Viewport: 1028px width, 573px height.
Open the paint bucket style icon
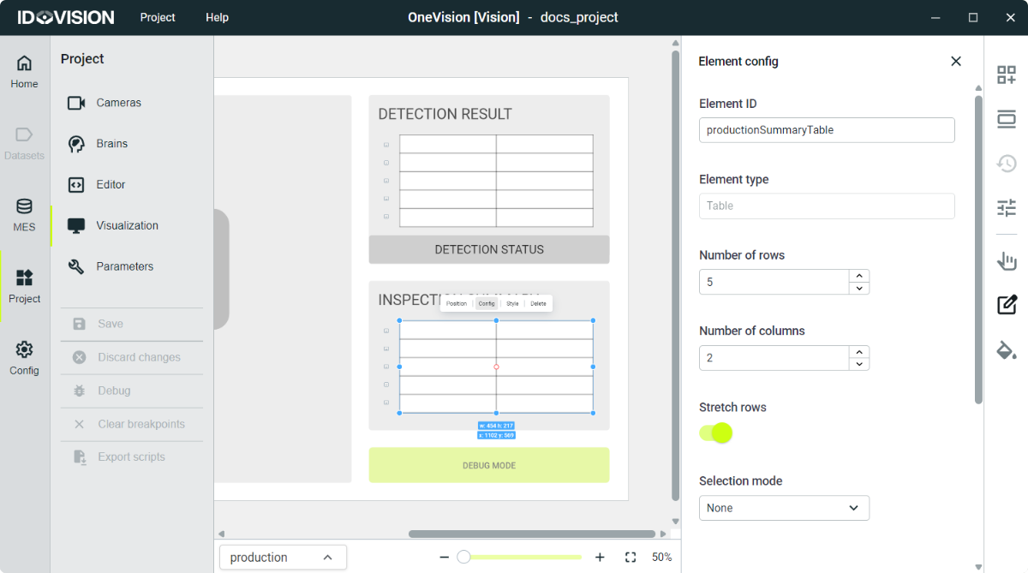click(1006, 349)
